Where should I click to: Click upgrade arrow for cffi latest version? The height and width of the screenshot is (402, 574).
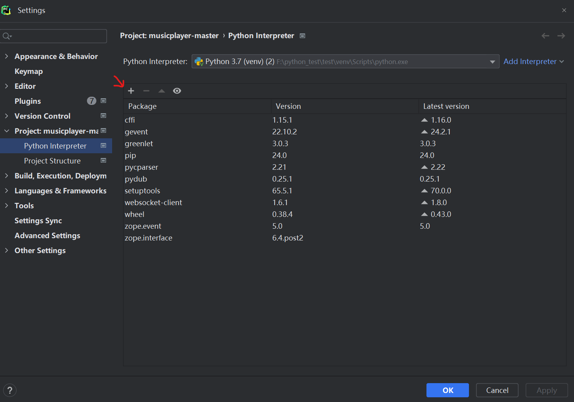coord(425,120)
